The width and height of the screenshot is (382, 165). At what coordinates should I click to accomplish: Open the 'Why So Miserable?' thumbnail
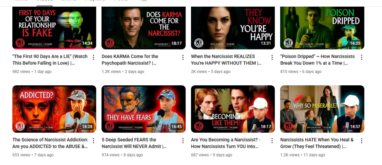[322, 109]
